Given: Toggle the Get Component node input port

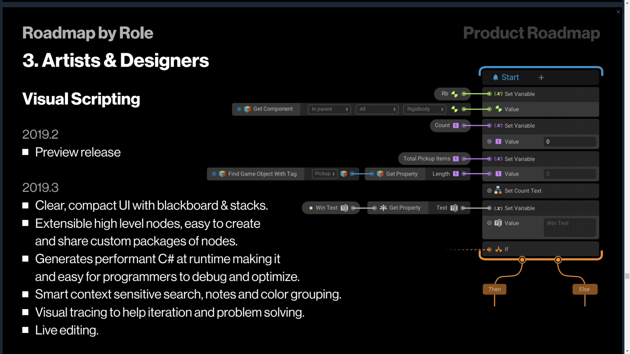Looking at the screenshot, I should [x=239, y=109].
